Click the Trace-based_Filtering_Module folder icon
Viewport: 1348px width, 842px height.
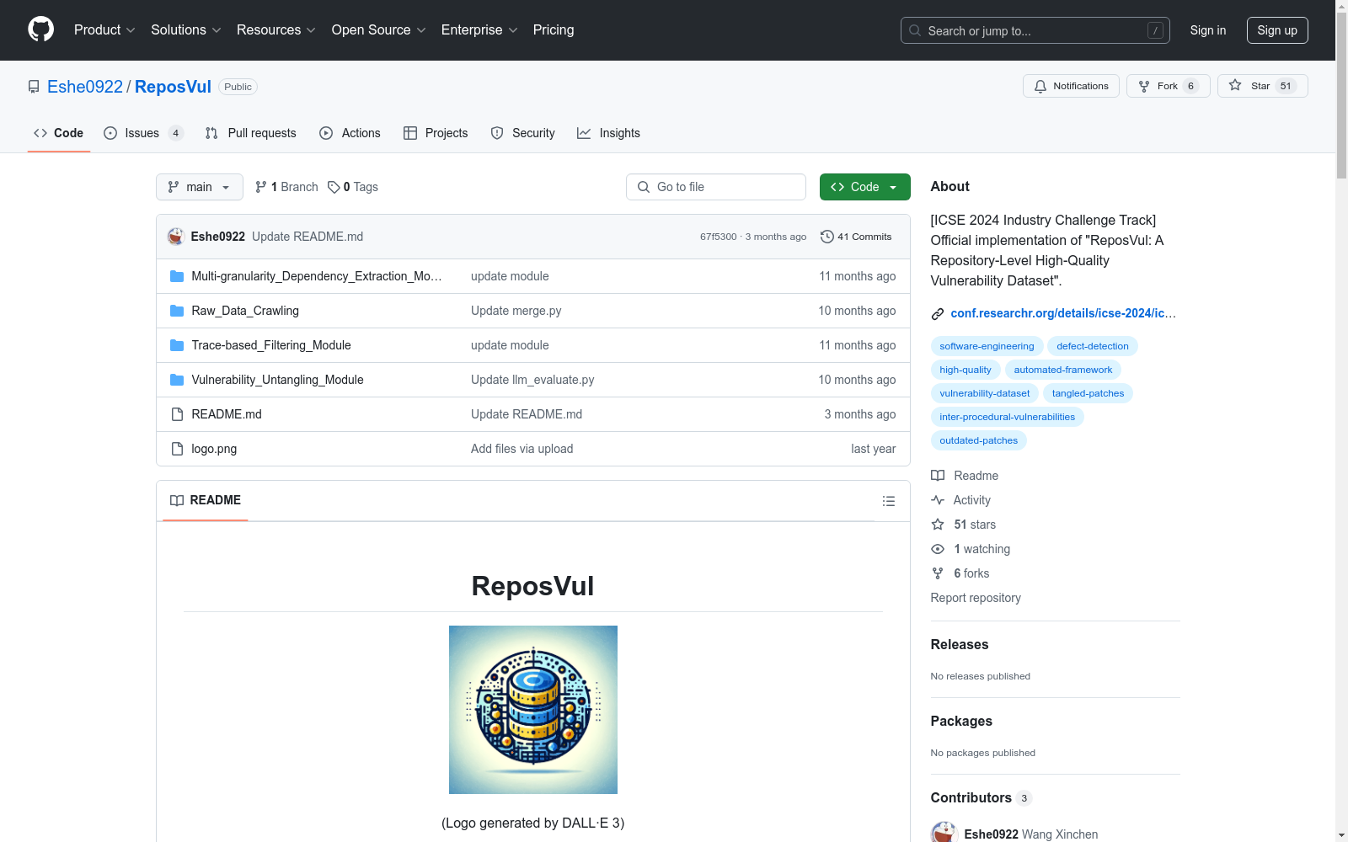[x=177, y=345]
